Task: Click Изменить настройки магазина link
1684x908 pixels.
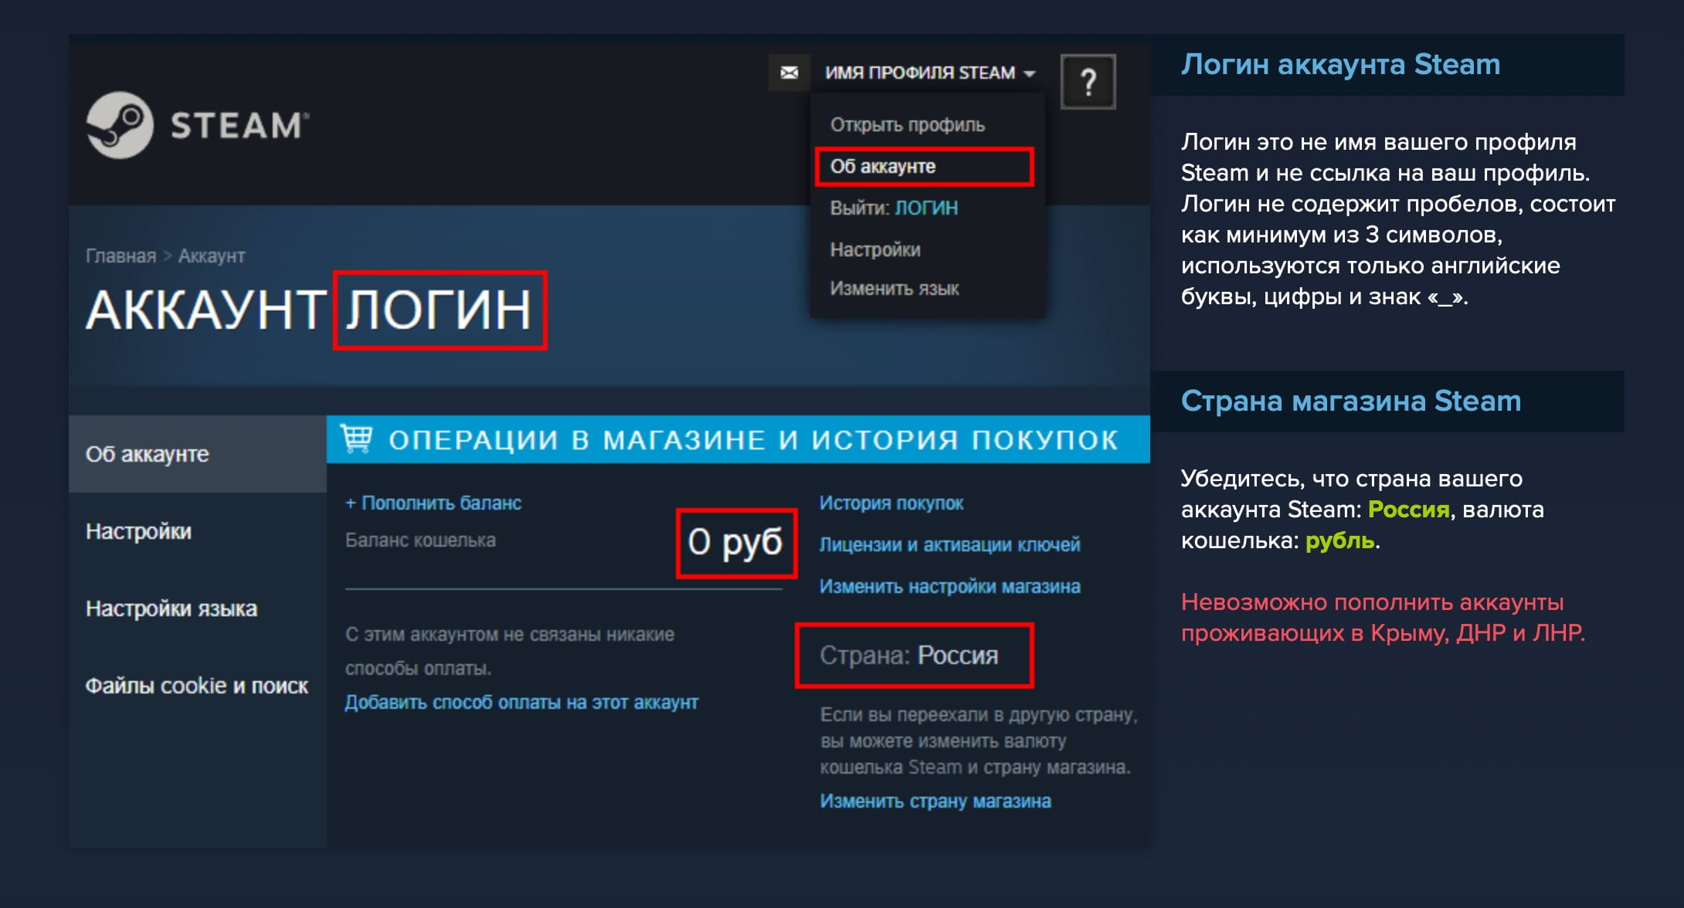Action: [x=949, y=586]
